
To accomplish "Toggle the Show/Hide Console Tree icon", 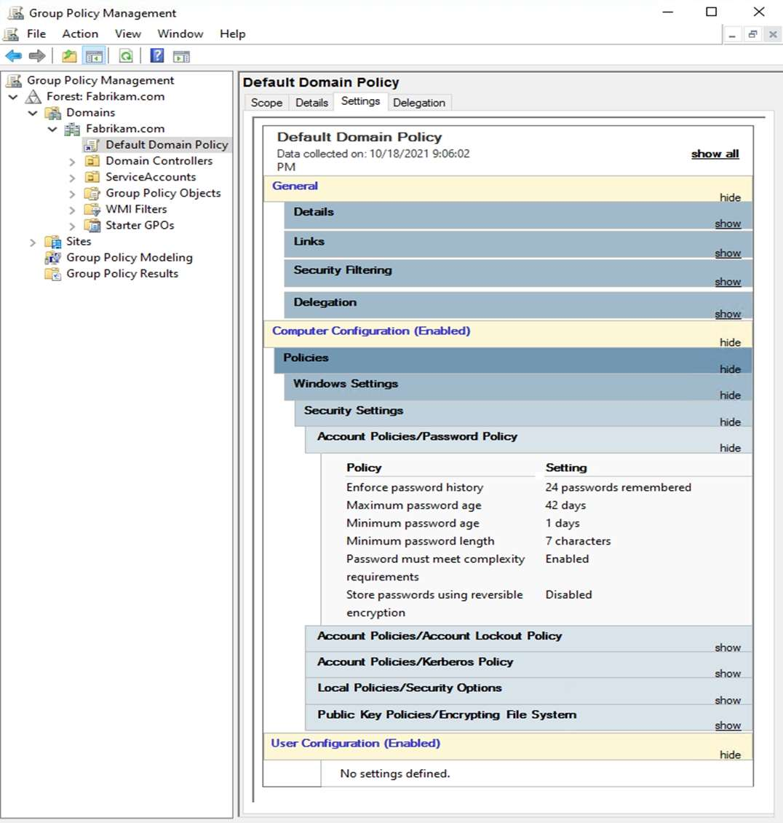I will [94, 56].
